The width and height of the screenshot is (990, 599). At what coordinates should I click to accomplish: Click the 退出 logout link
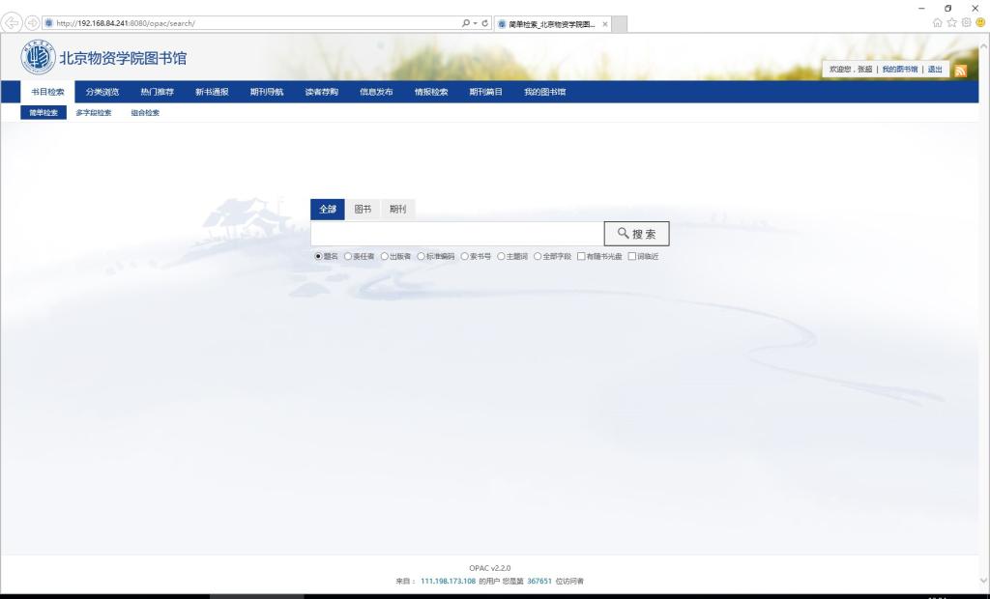(935, 70)
